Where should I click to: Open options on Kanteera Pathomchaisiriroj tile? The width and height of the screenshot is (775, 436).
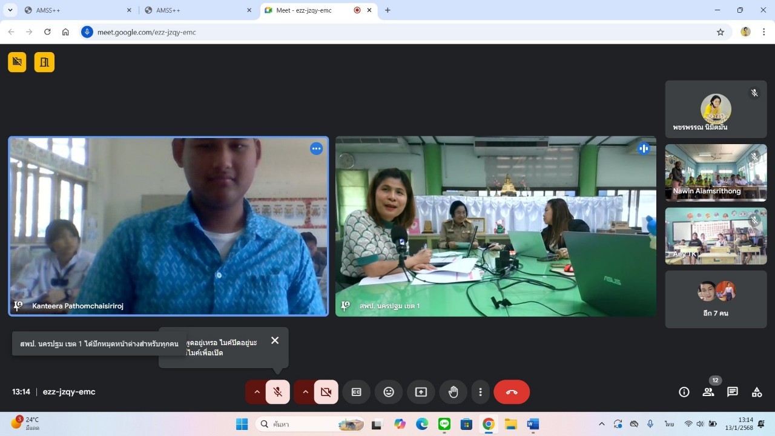pos(316,148)
